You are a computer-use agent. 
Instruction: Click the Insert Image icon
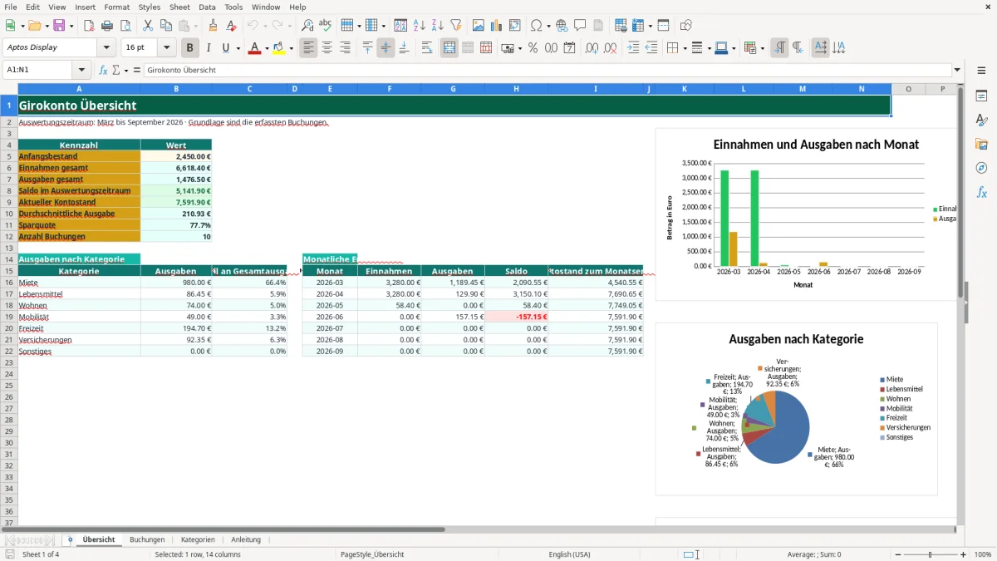[479, 26]
